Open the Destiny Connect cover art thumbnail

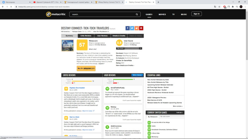(67, 45)
